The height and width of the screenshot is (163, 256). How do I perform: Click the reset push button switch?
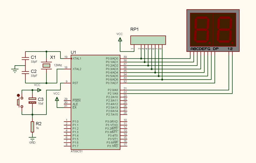coord(20,102)
